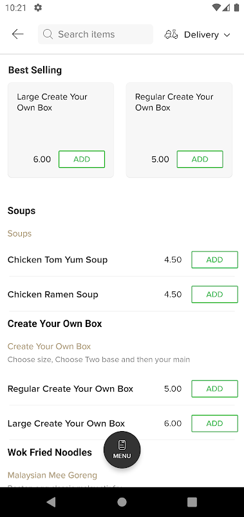This screenshot has width=244, height=517.
Task: Tap the search magnifier icon
Action: [48, 34]
